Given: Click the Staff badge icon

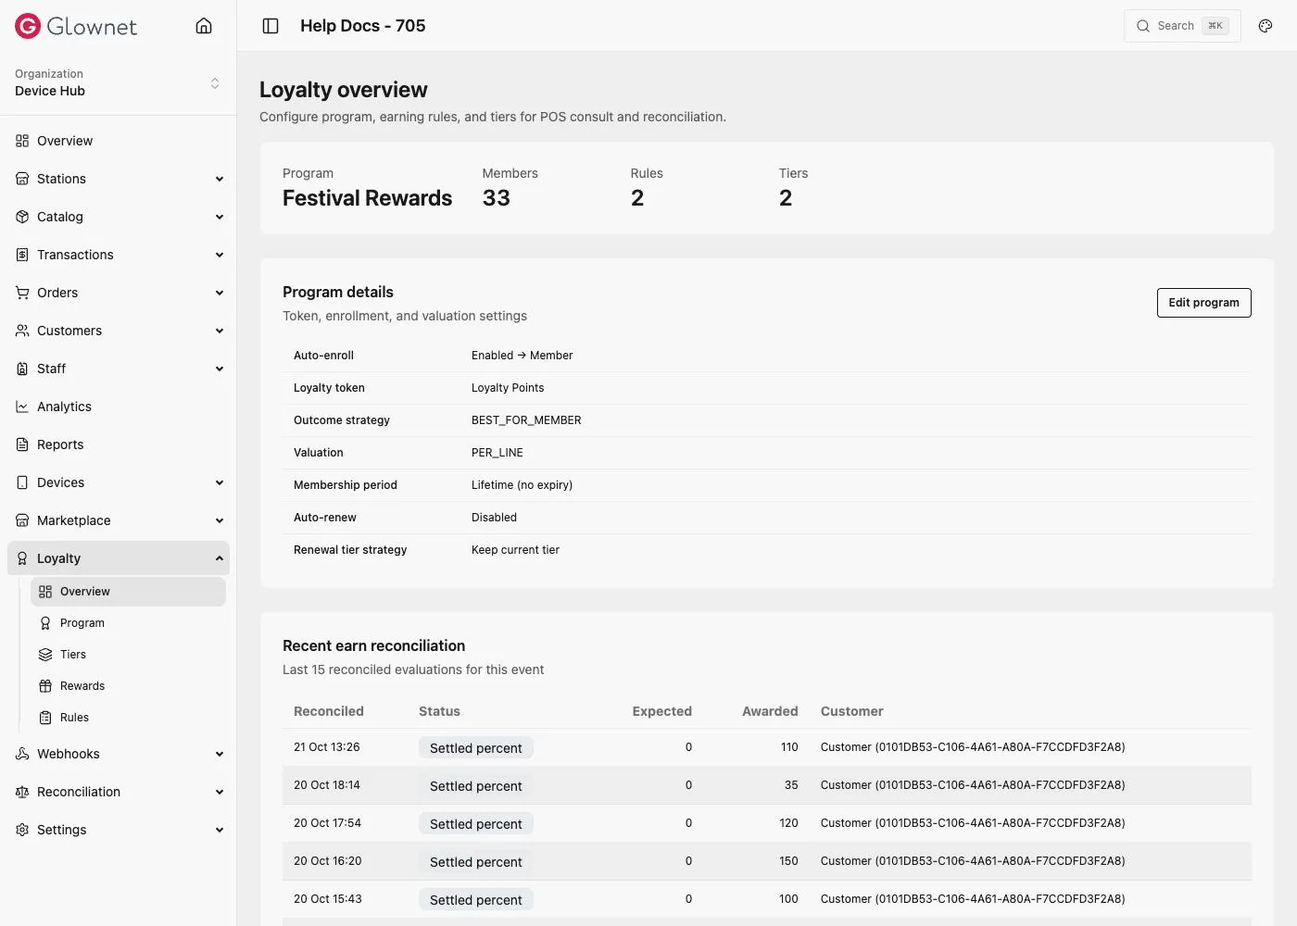Looking at the screenshot, I should point(22,369).
